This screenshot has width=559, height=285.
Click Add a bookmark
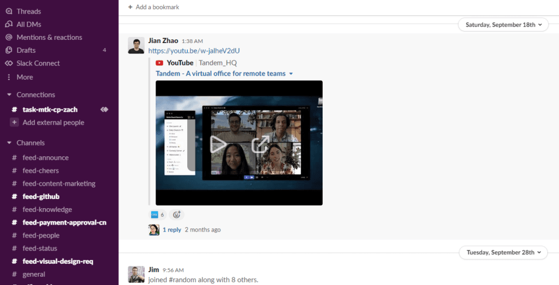coord(153,7)
